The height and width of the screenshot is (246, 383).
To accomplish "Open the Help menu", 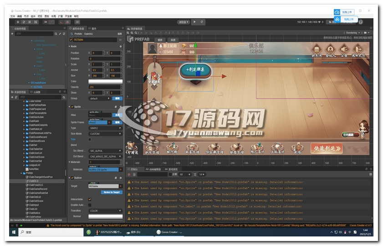I will (x=77, y=16).
